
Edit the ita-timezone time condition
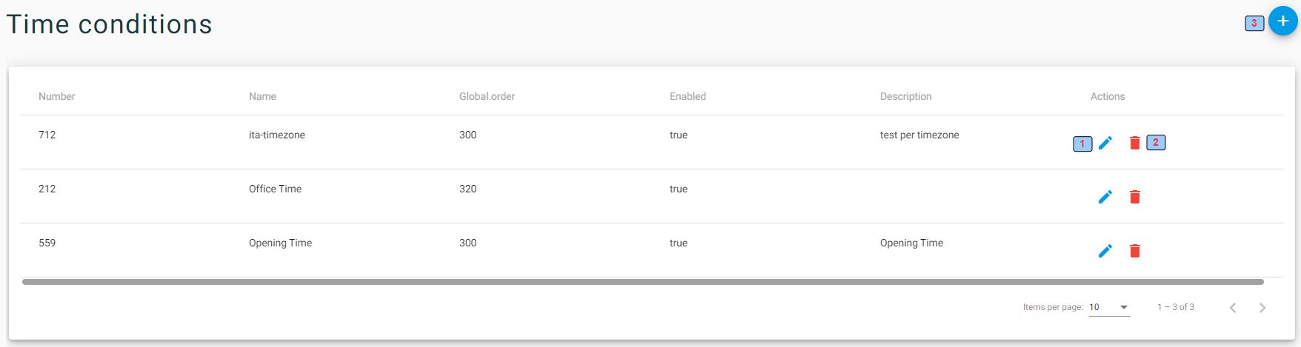(1105, 143)
